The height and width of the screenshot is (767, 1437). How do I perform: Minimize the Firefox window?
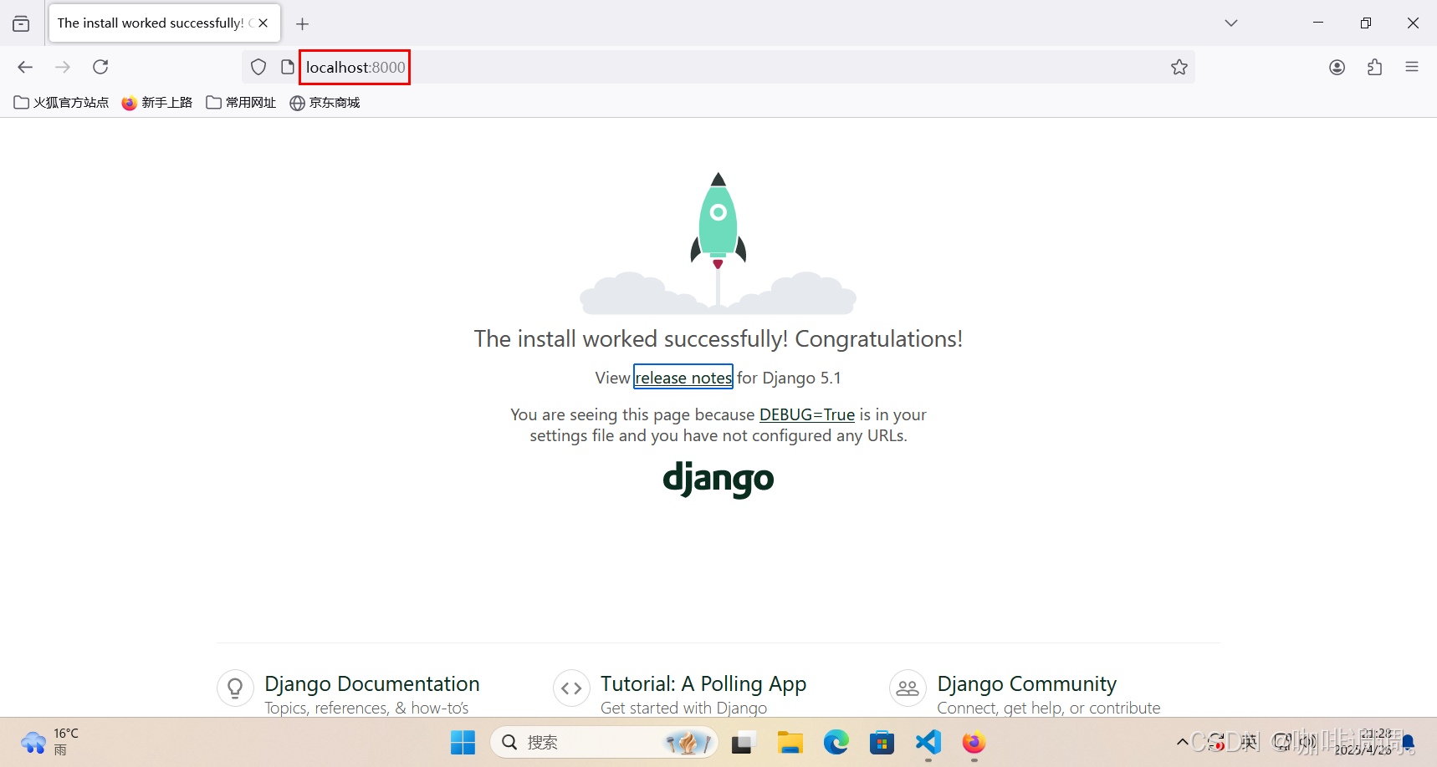(1318, 23)
